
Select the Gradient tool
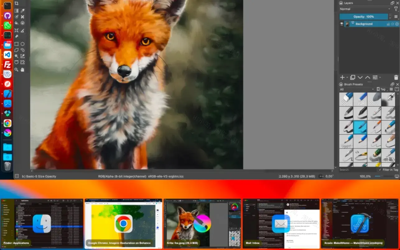pos(16,11)
